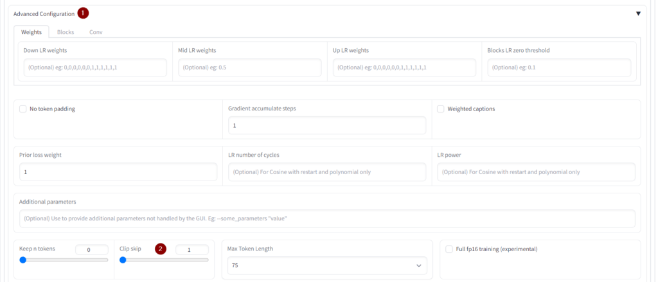Focus the Prior loss weight input
Image resolution: width=658 pixels, height=282 pixels.
click(x=118, y=172)
